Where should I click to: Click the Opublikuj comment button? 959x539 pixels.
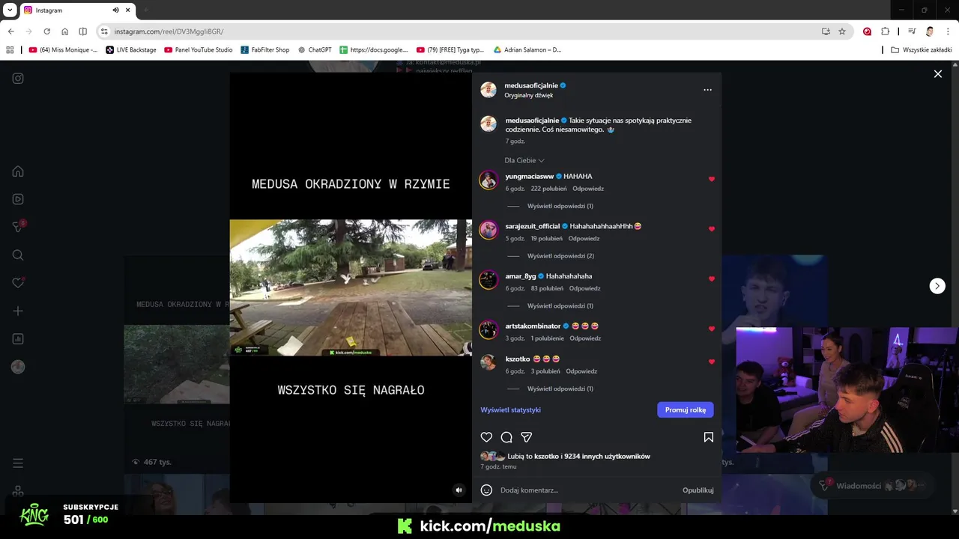click(698, 490)
